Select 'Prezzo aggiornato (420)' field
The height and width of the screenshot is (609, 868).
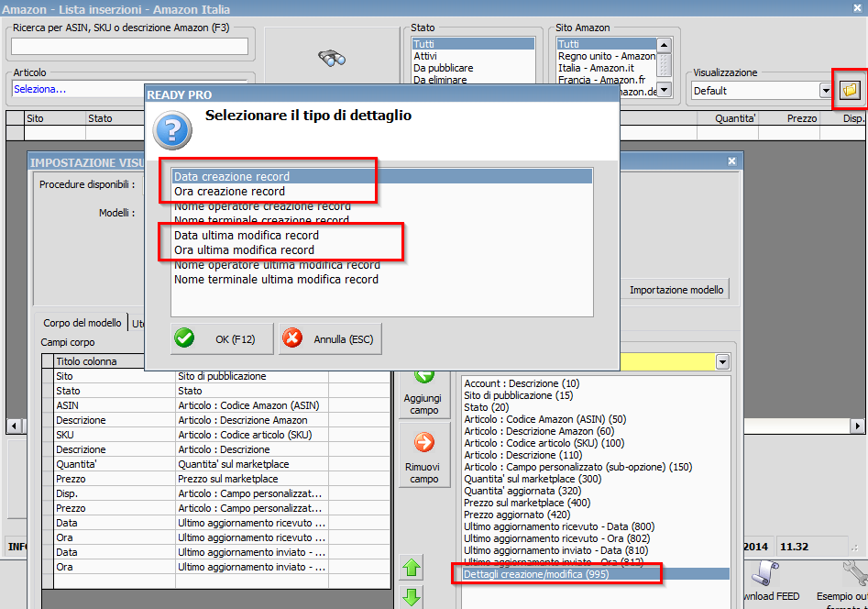[596, 515]
